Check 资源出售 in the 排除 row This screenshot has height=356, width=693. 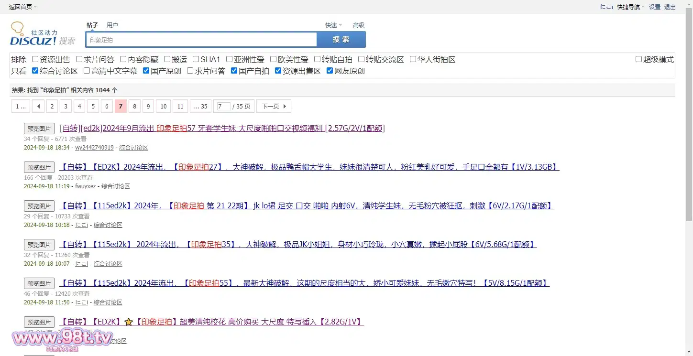[x=35, y=59]
